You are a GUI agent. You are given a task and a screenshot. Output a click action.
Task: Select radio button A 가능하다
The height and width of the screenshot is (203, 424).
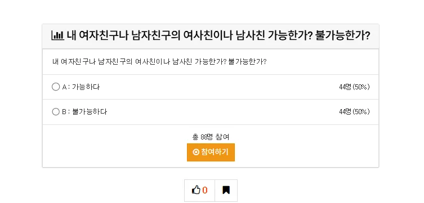56,87
